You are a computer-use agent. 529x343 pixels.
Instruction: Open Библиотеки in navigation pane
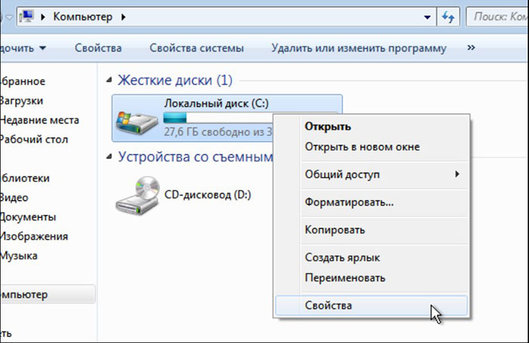[x=25, y=178]
